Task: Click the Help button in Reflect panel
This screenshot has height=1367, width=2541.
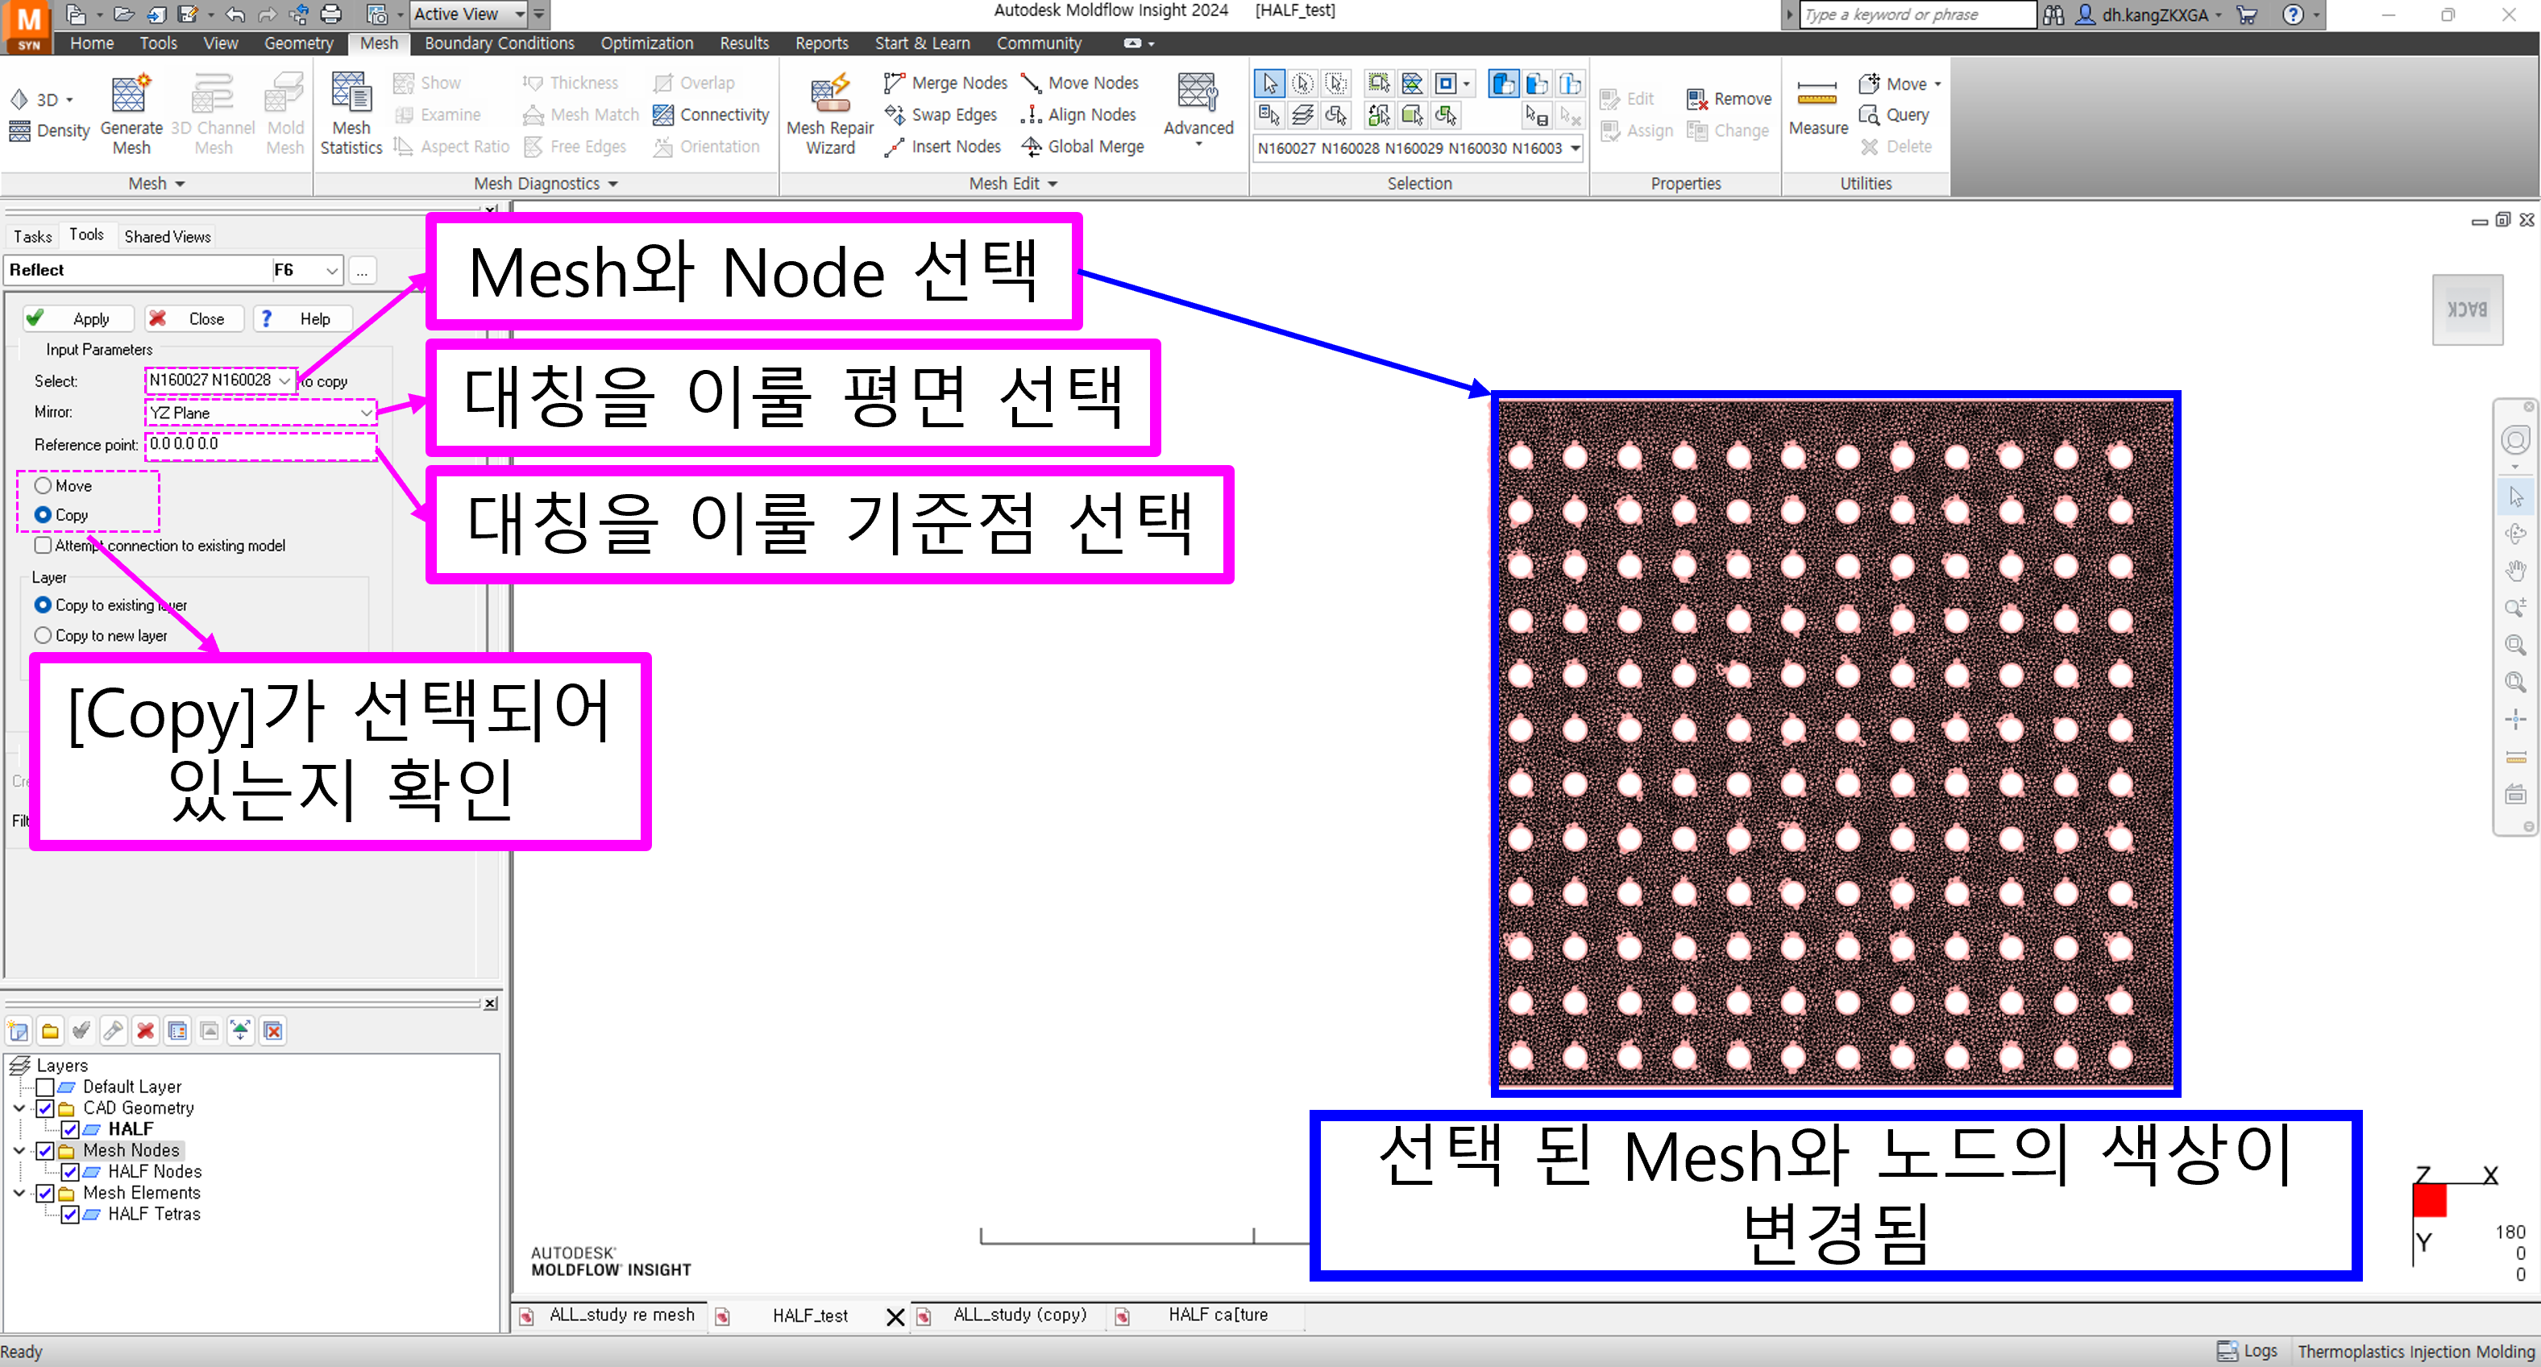Action: [304, 318]
